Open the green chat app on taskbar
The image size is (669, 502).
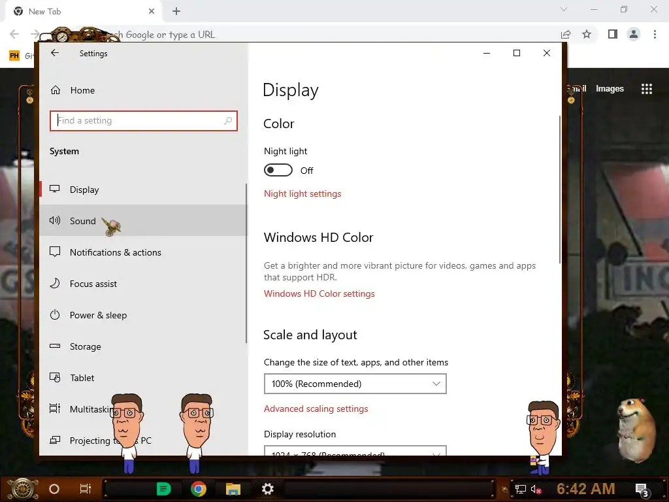[163, 489]
